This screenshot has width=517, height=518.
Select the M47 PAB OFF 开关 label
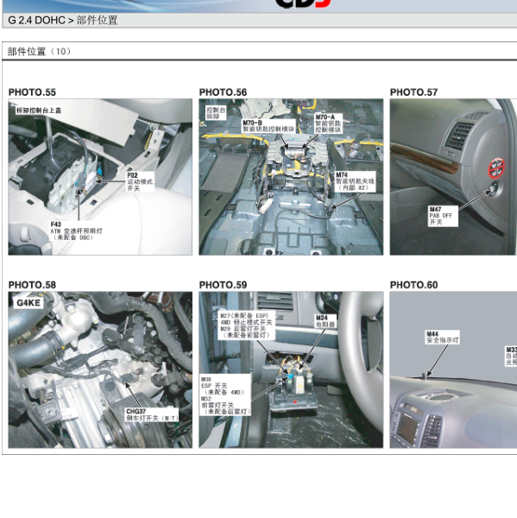(443, 216)
